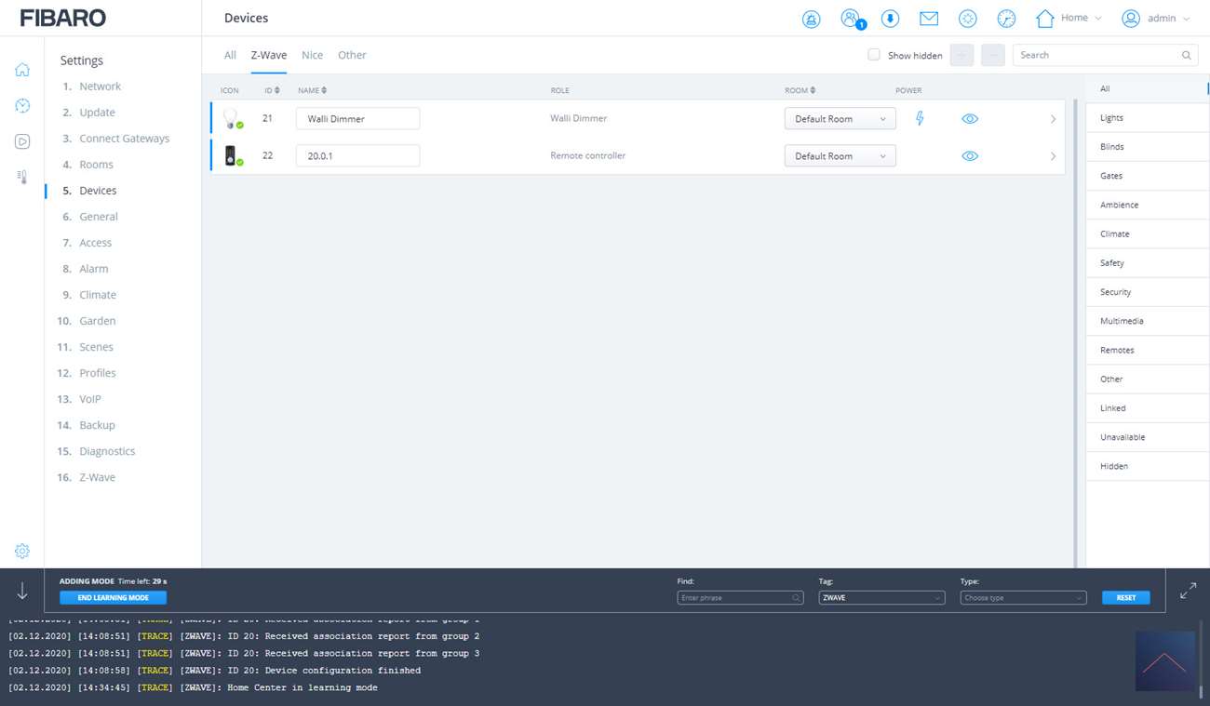Click the Reset button in console
The height and width of the screenshot is (706, 1210).
(x=1125, y=598)
